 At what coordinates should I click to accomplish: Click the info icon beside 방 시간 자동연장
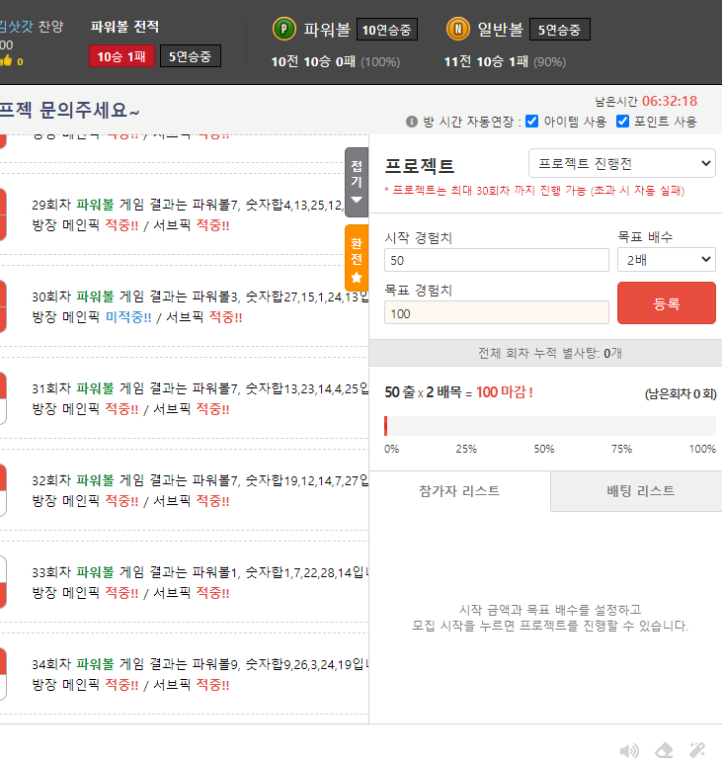click(x=412, y=122)
